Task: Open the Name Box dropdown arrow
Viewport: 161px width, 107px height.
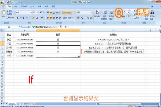Action: [x=19, y=27]
